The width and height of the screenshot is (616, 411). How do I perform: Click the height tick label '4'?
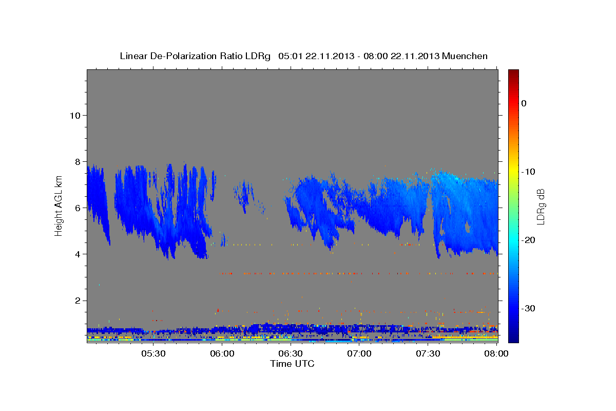78,254
